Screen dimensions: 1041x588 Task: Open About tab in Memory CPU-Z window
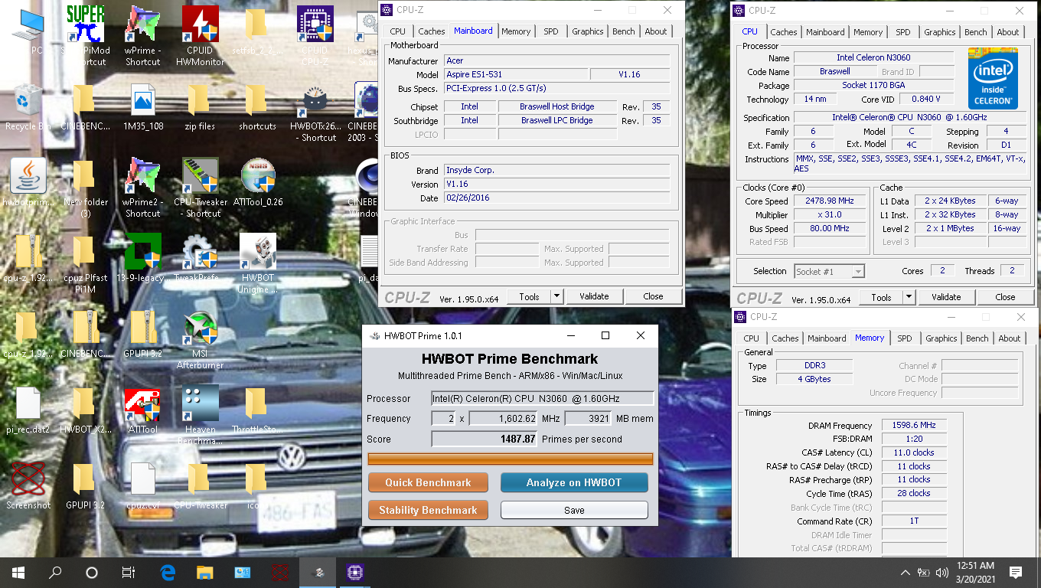click(1009, 338)
